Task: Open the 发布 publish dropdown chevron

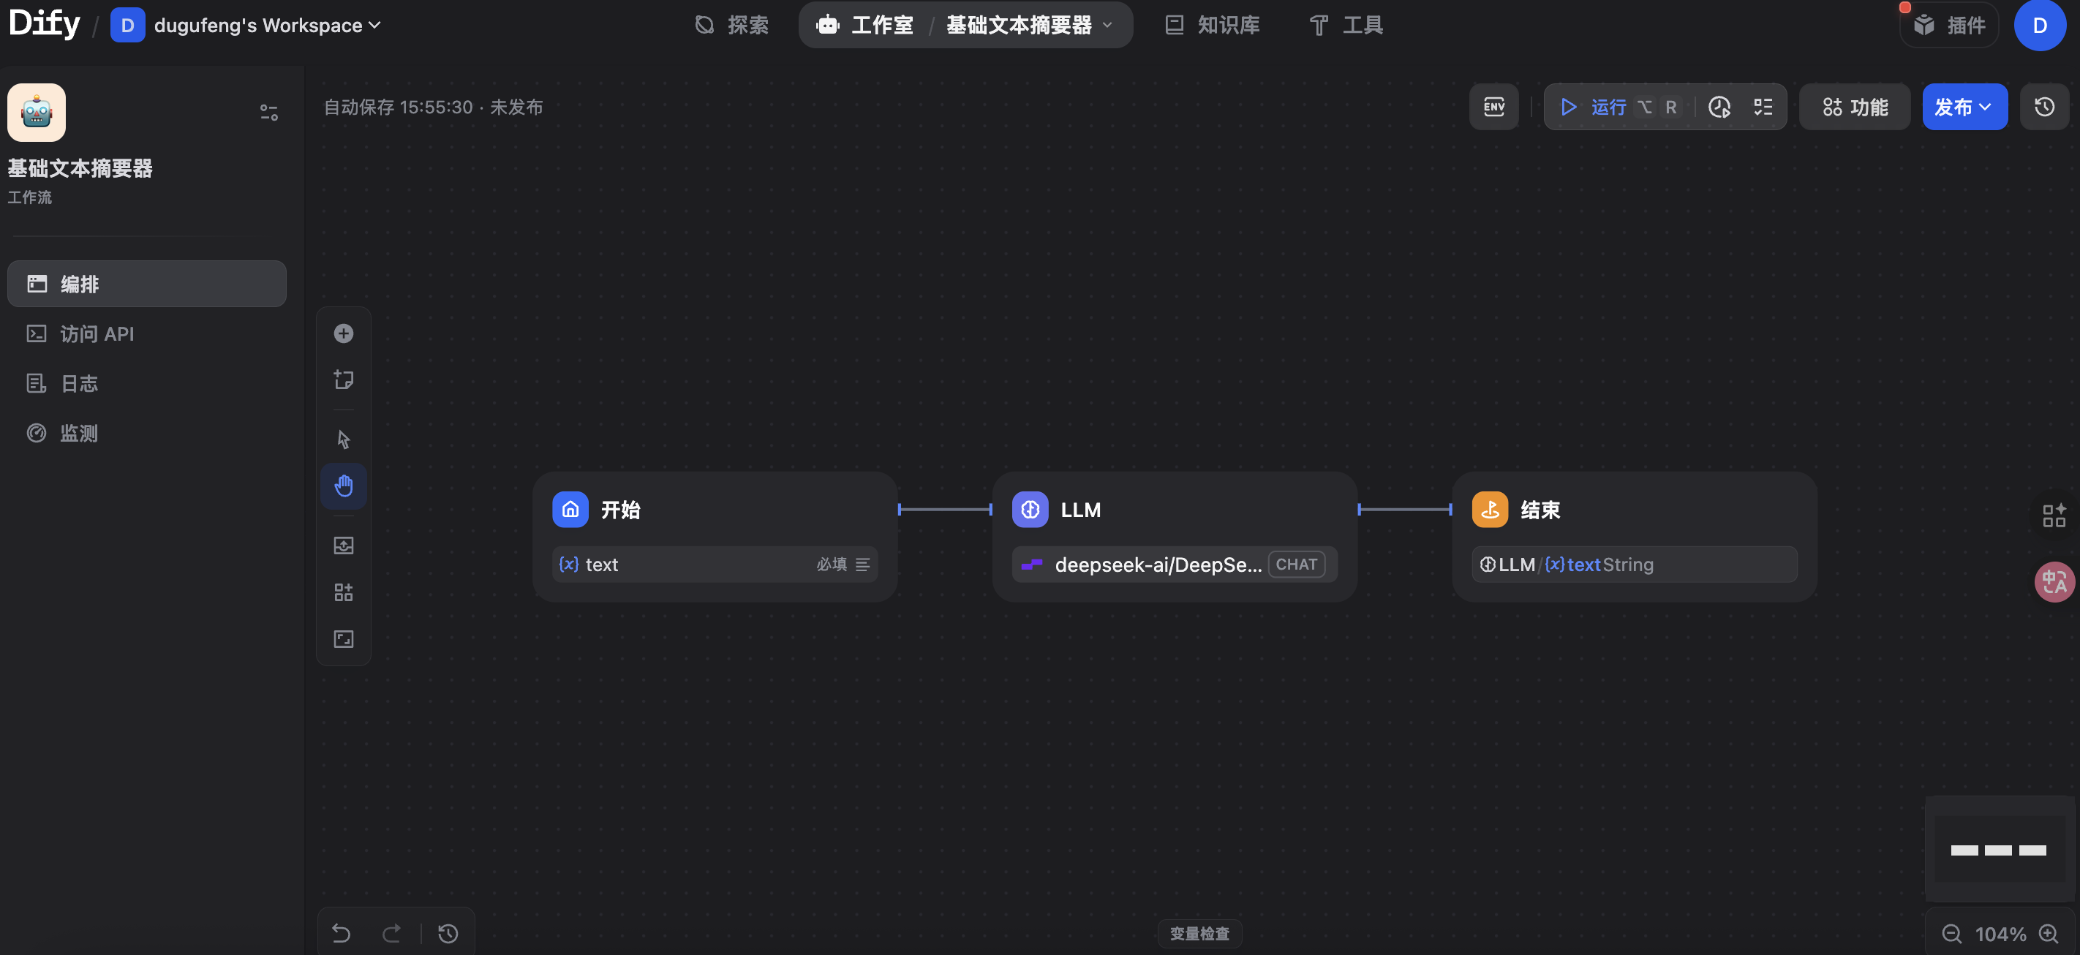Action: pos(1986,106)
